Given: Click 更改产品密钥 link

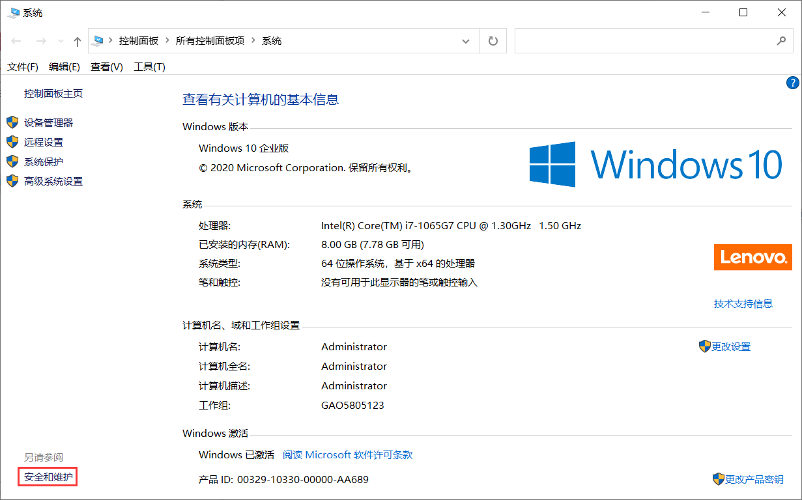Looking at the screenshot, I should coord(754,479).
